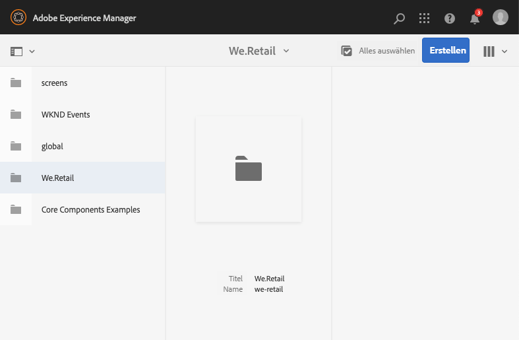This screenshot has height=340, width=519.
Task: Click the blue Erstellen button
Action: click(446, 50)
